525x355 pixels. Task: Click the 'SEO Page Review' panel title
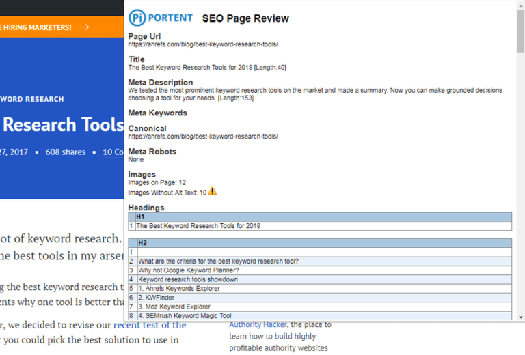click(x=245, y=18)
